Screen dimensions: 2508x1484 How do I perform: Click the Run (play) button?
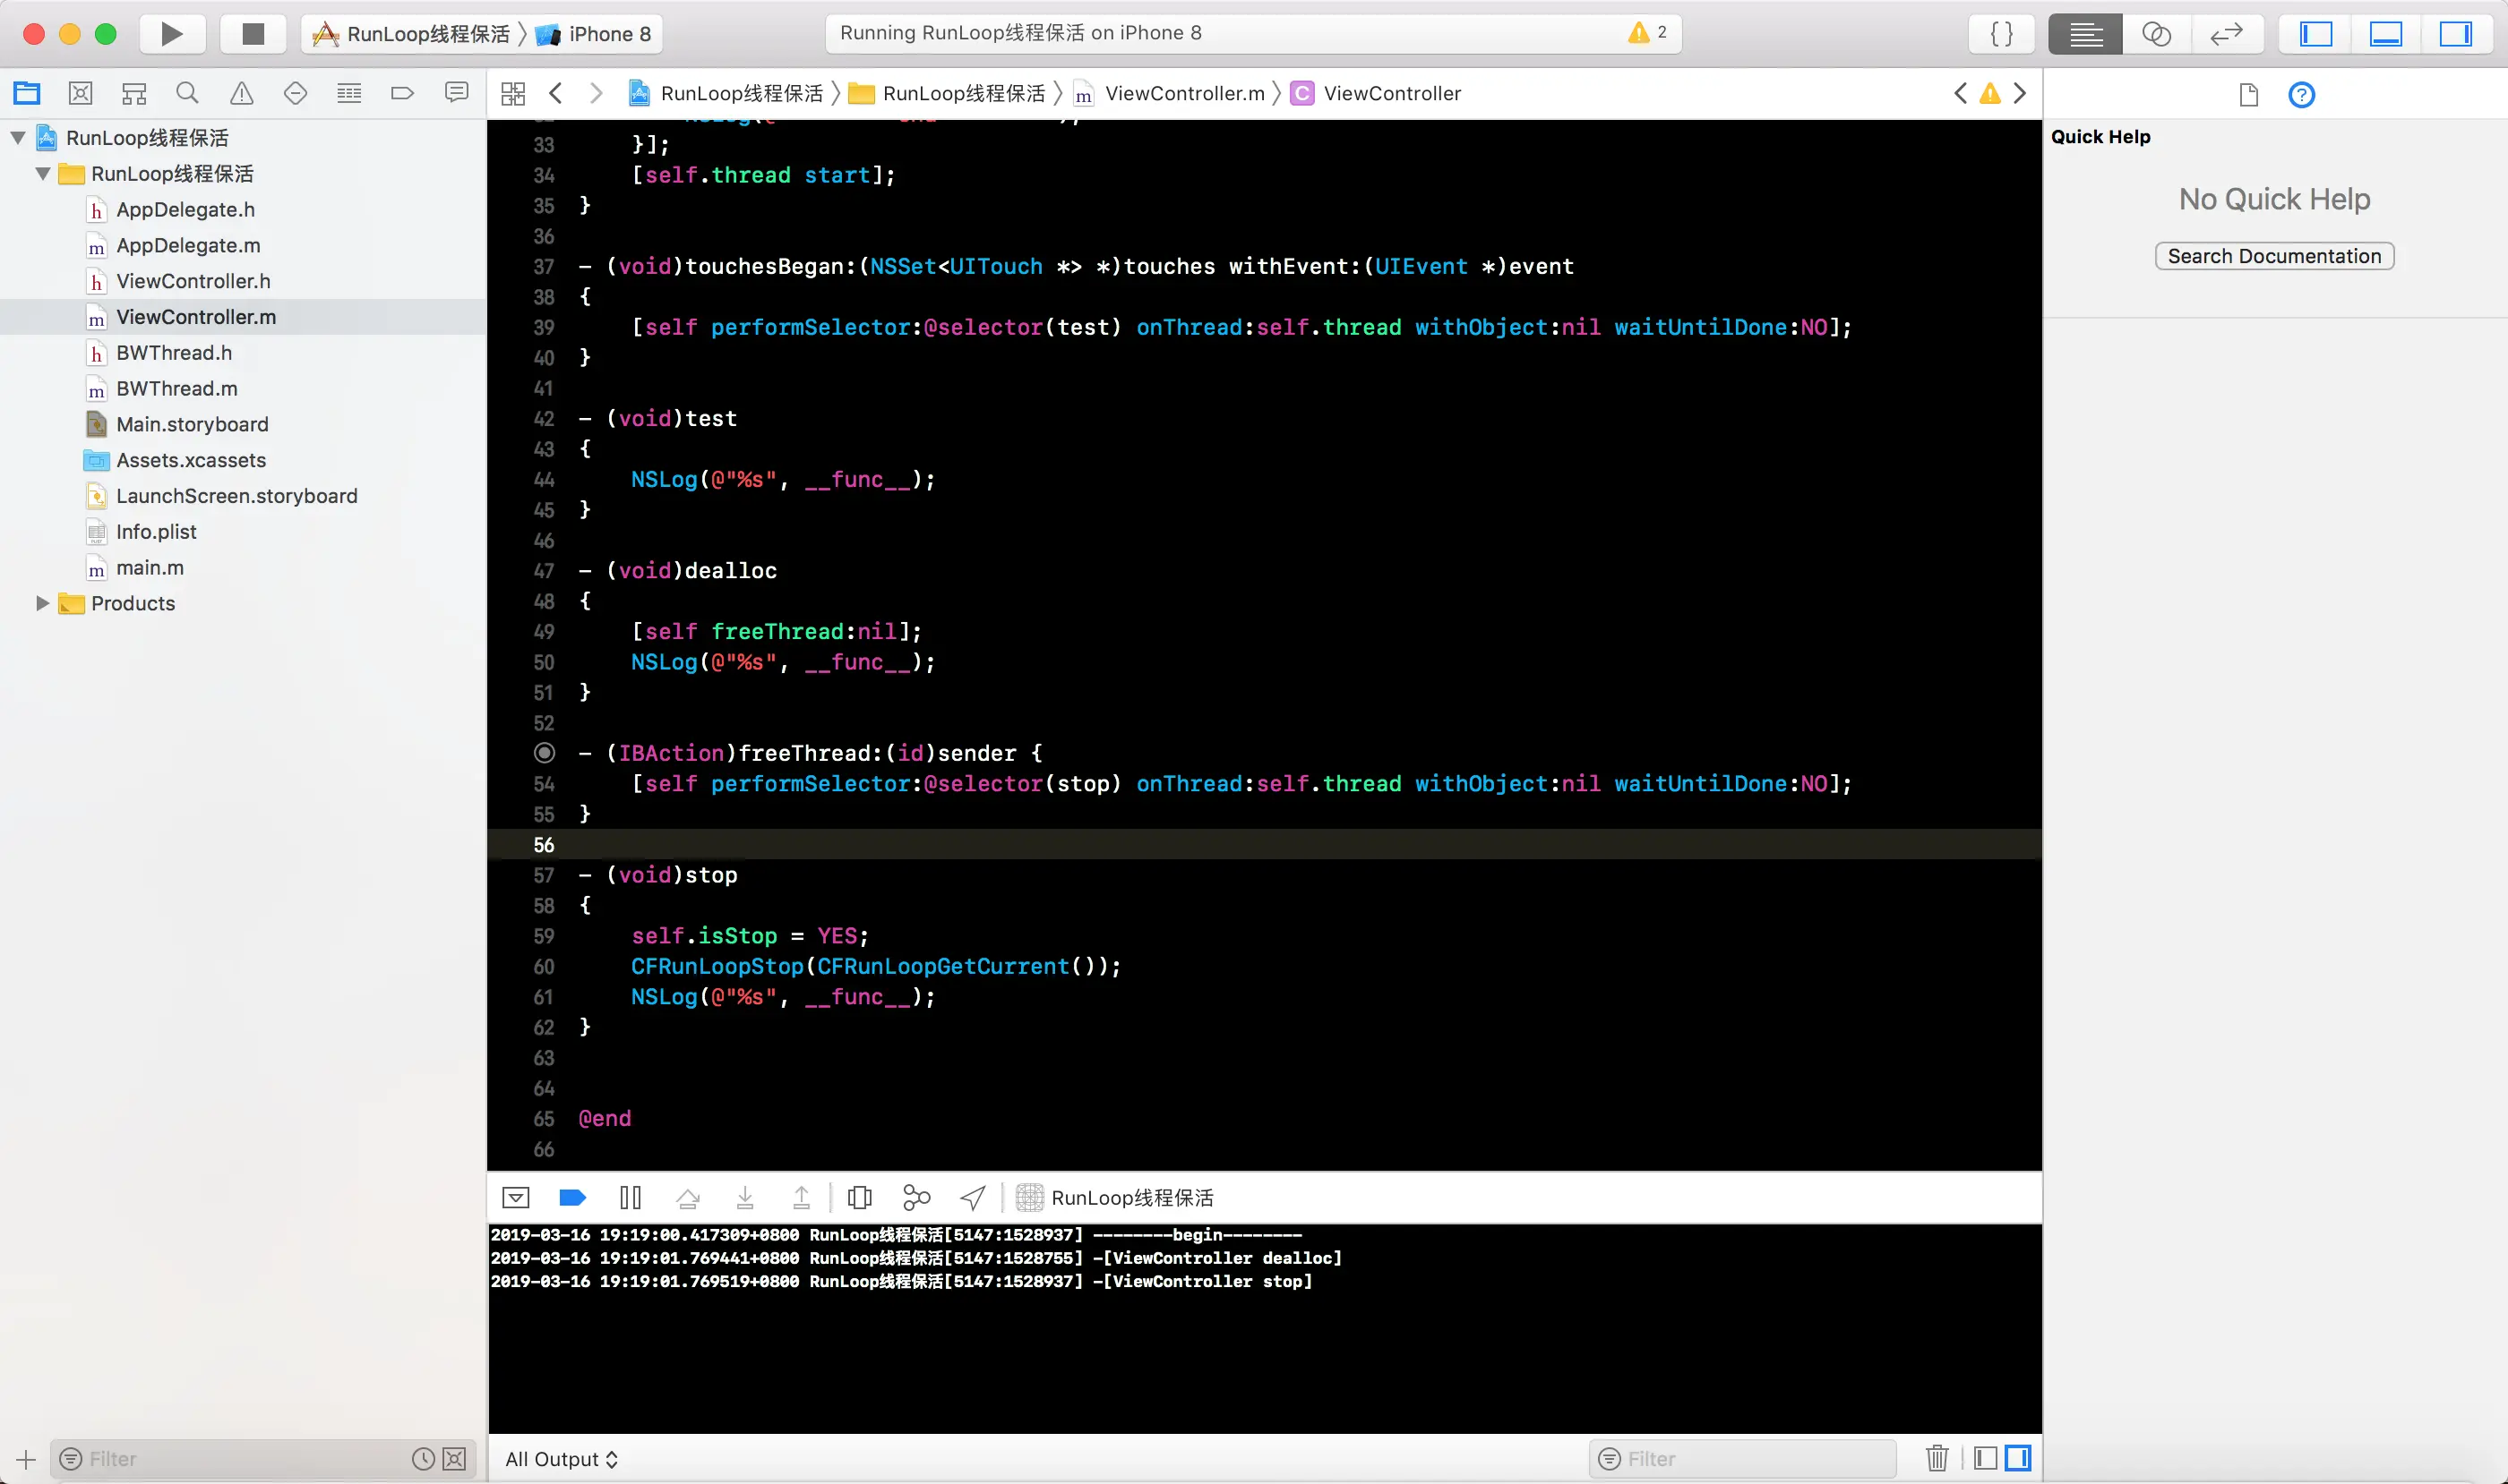point(171,34)
